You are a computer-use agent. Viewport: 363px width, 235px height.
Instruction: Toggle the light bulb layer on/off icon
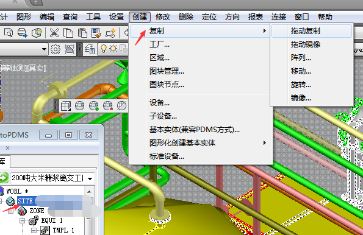click(x=104, y=49)
